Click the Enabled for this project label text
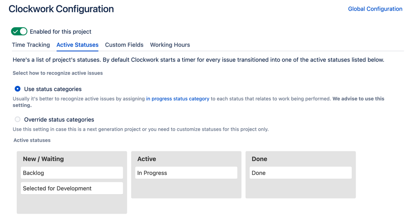Viewport: 408px width, 221px height. 60,31
